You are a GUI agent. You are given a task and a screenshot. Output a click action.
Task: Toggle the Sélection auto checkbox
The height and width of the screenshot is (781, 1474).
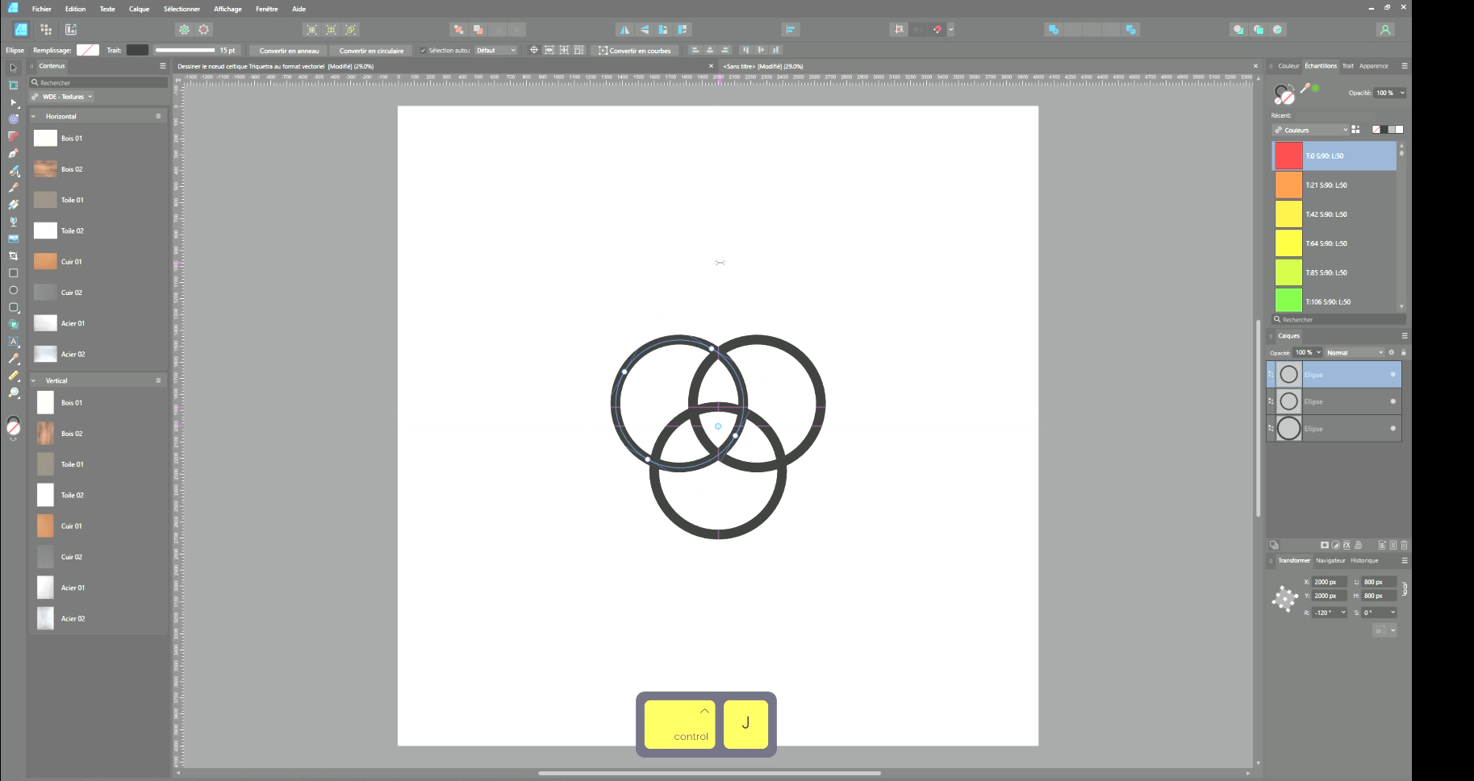pyautogui.click(x=423, y=51)
